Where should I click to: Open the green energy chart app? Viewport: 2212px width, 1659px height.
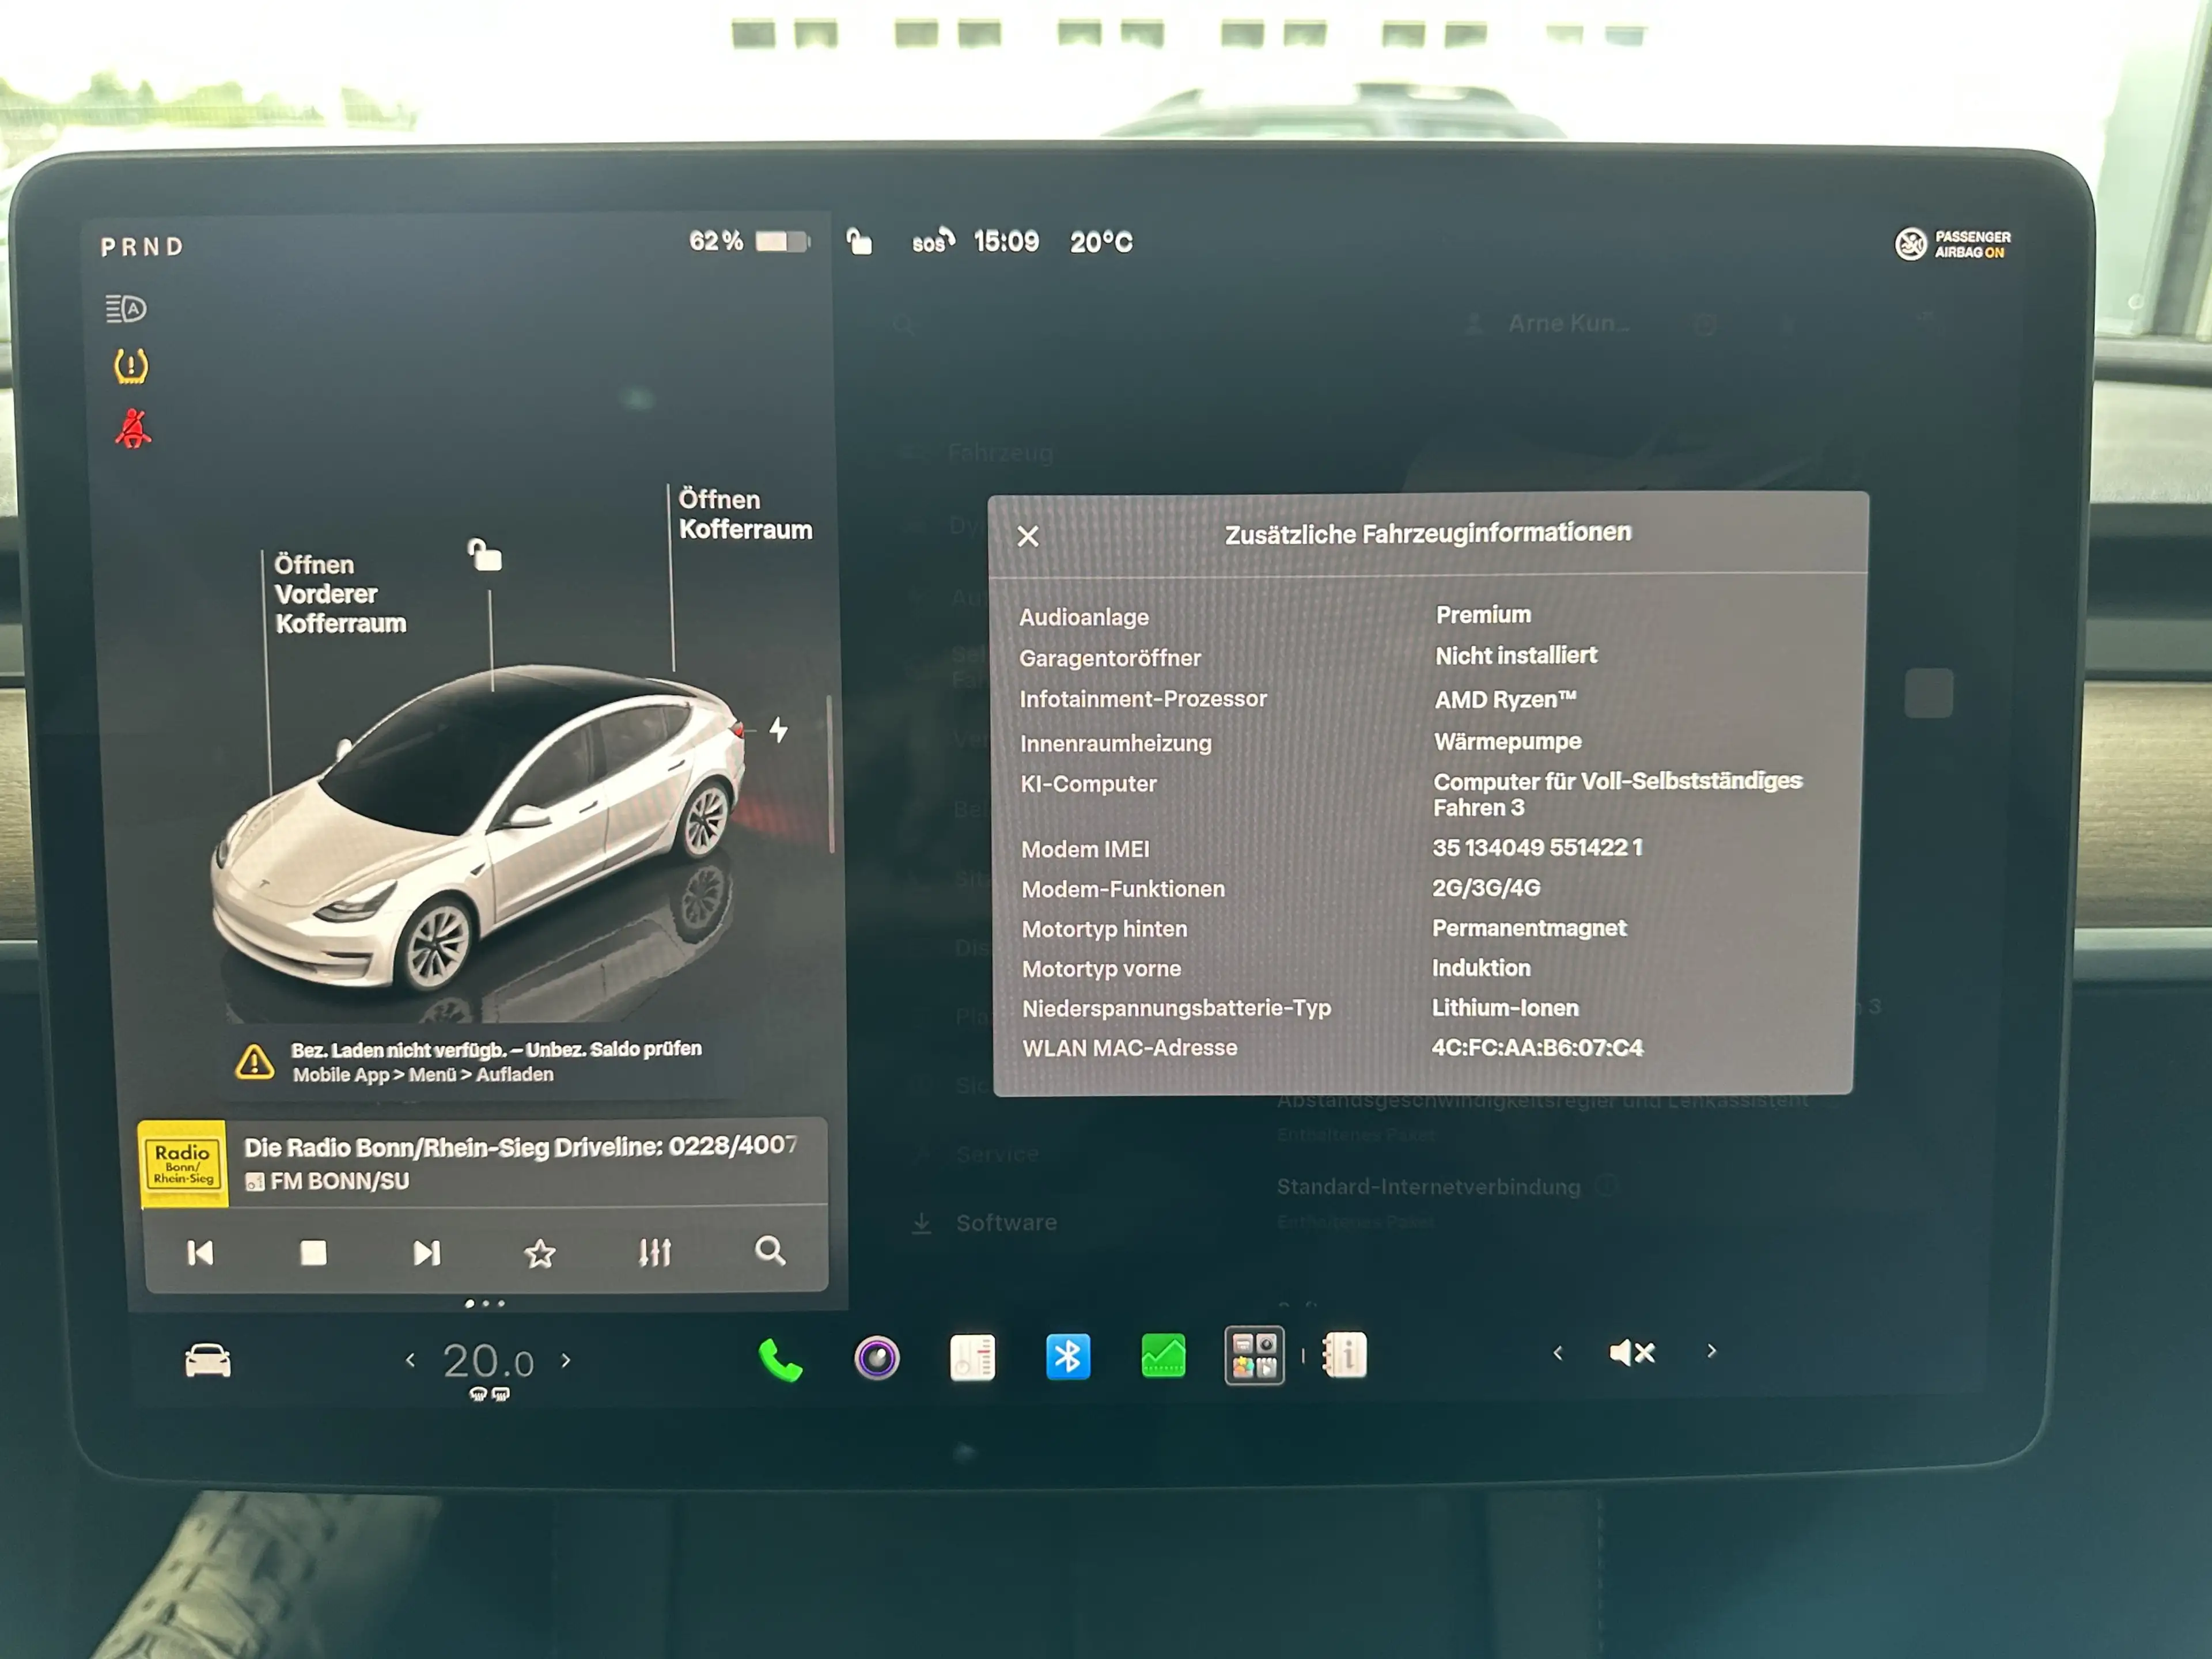click(x=1163, y=1357)
